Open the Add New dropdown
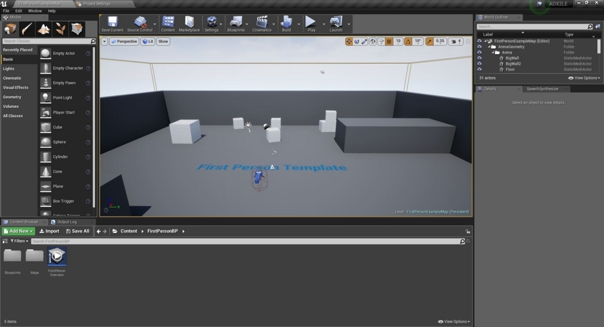Screen dimensions: 604x327 (18, 231)
